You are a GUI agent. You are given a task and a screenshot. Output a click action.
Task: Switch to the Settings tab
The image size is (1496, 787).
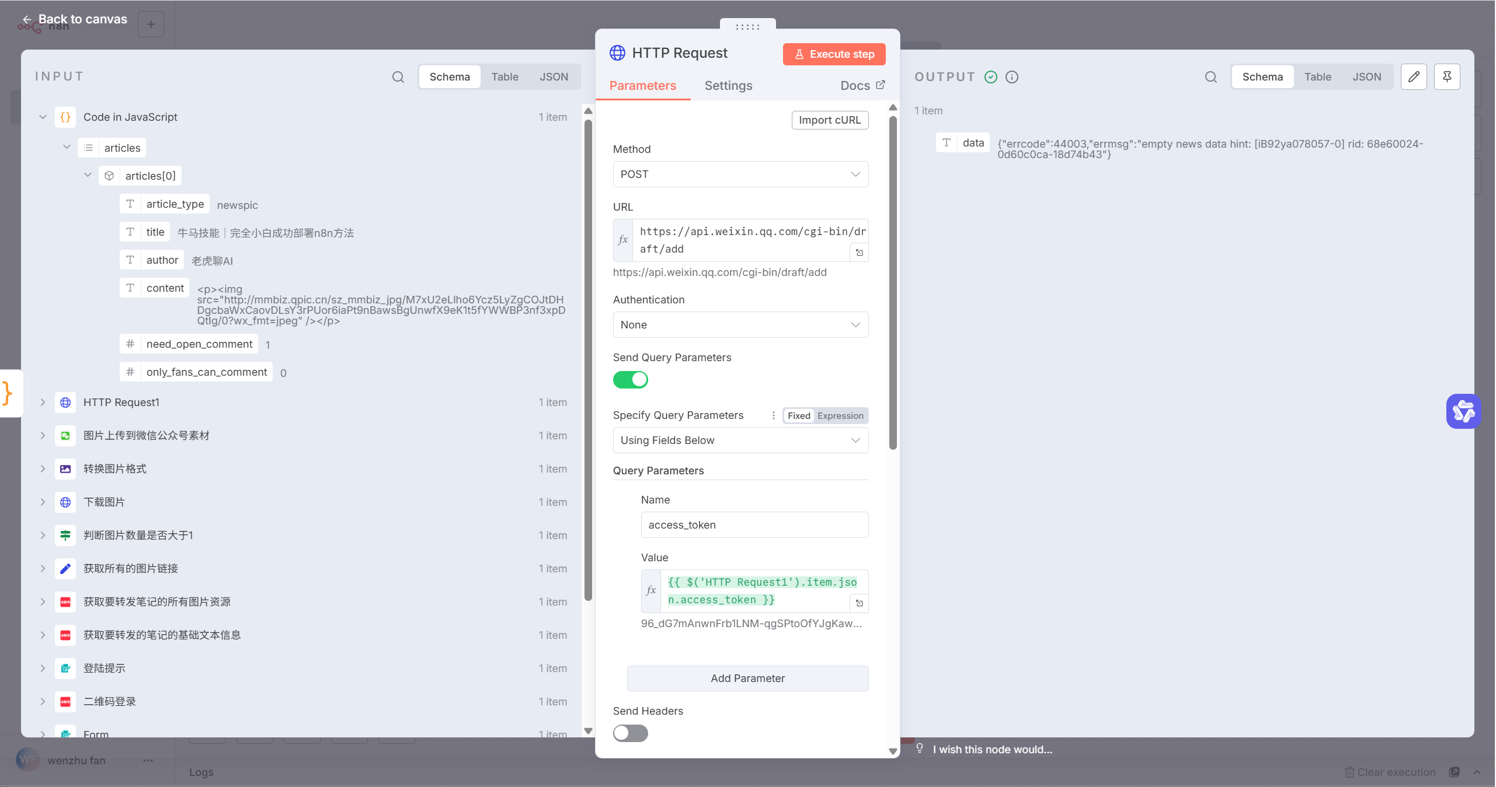728,86
